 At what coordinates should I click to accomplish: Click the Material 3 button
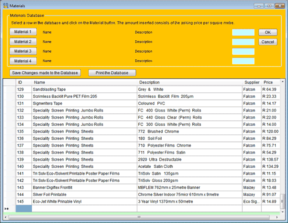pos(23,51)
